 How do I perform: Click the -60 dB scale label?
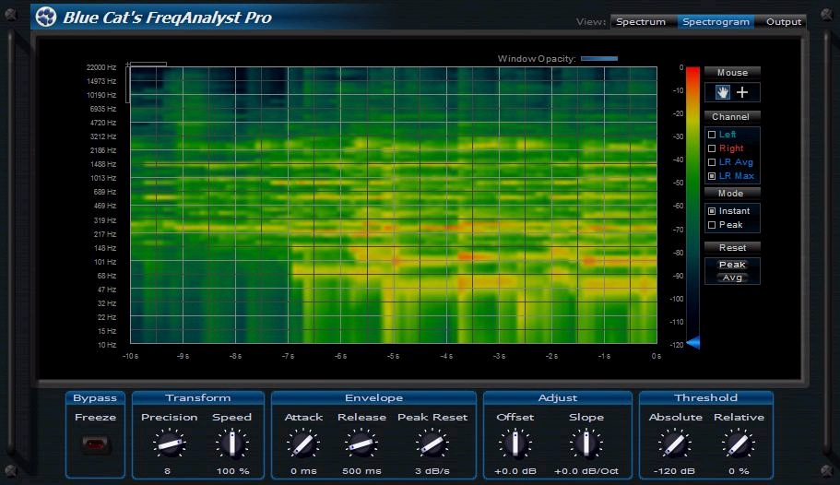(x=679, y=206)
